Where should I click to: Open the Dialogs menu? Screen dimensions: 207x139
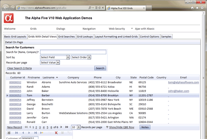click(61, 29)
